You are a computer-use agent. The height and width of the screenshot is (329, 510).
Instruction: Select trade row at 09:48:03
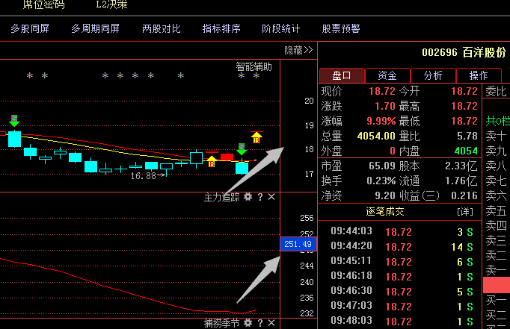[x=402, y=322]
